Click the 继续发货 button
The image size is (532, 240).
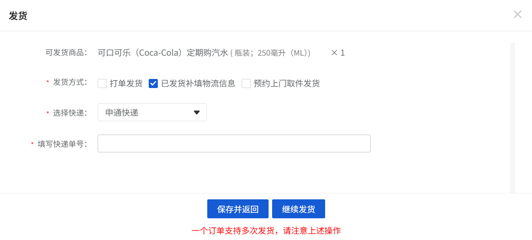pos(298,209)
